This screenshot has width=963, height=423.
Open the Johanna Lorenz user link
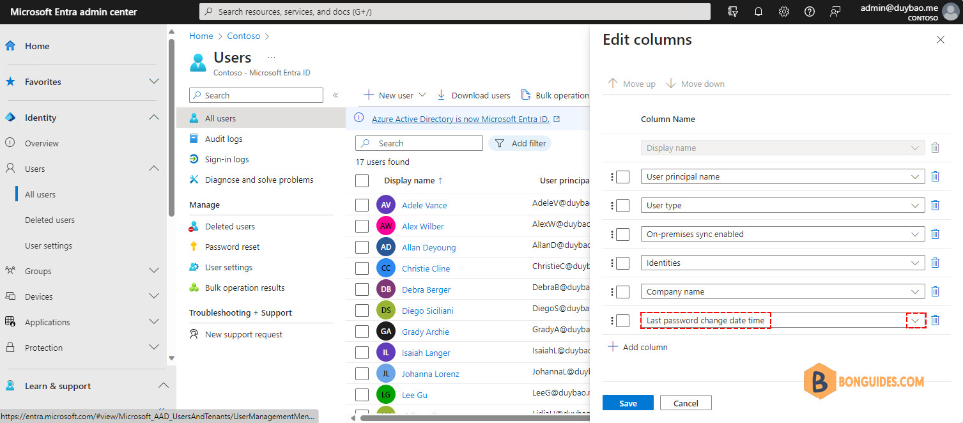(x=430, y=374)
